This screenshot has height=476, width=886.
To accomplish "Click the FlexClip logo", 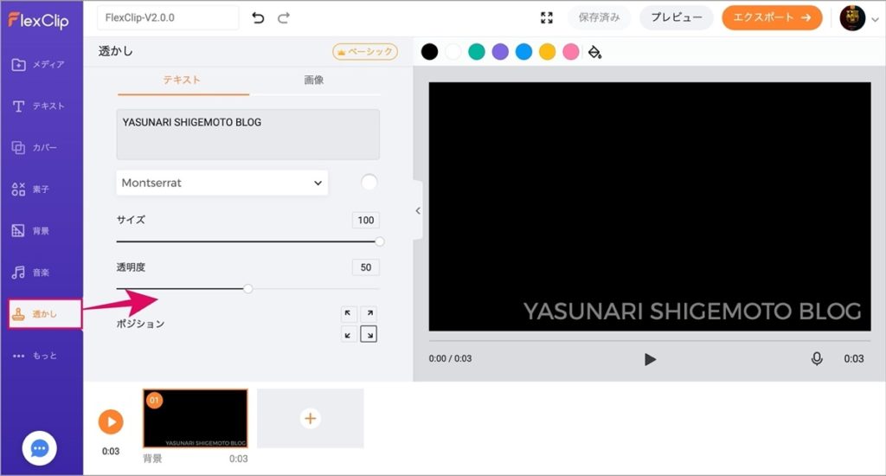I will pos(38,21).
